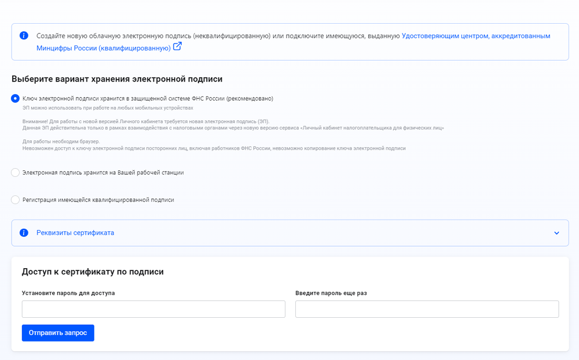The height and width of the screenshot is (360, 579).
Task: Choose the Вашей рабочей станции storage radio button
Action: pyautogui.click(x=15, y=172)
